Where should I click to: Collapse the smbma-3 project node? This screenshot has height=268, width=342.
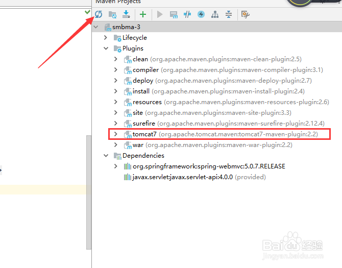pyautogui.click(x=96, y=27)
